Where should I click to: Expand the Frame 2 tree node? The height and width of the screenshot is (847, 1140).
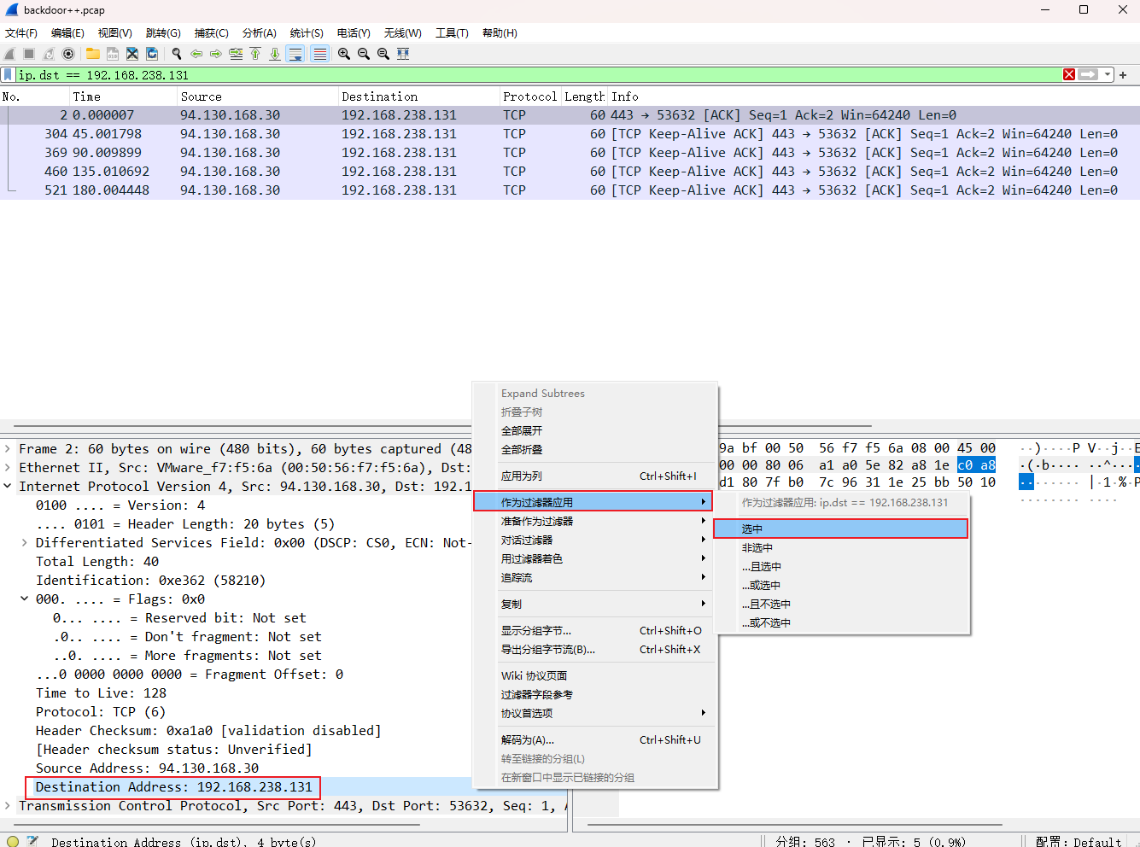(x=8, y=448)
